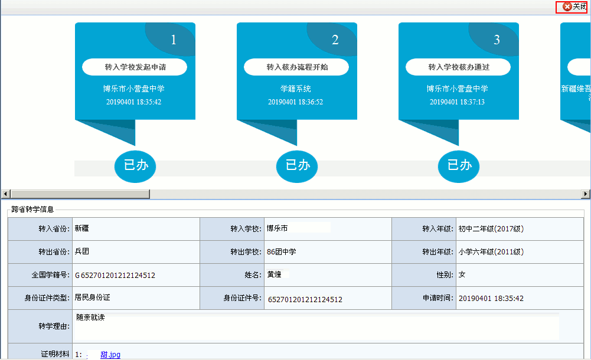The image size is (591, 360).
Task: Click the 转学理由 row label
Action: (54, 326)
